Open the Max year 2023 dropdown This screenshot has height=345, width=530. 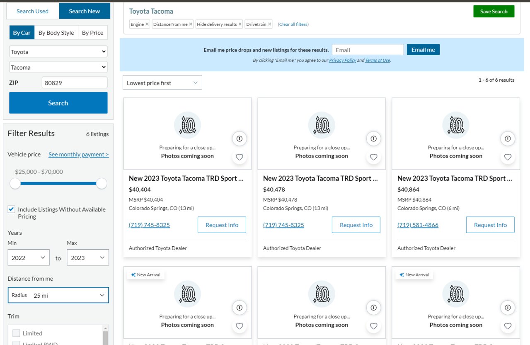click(88, 258)
